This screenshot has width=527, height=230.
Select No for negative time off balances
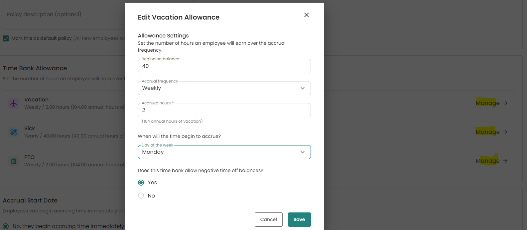point(141,196)
